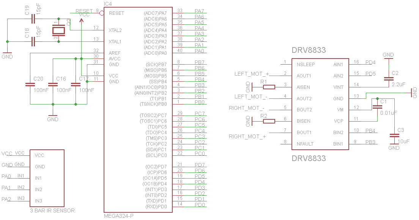Click the AREF pin label
This screenshot has width=419, height=220.
point(115,53)
